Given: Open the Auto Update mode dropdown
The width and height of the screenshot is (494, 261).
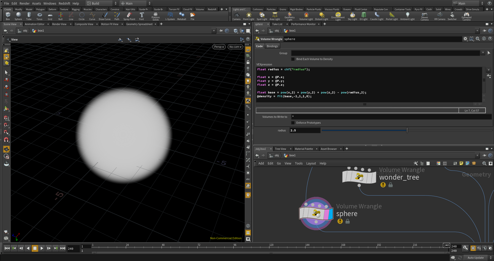Looking at the screenshot, I should point(478,258).
